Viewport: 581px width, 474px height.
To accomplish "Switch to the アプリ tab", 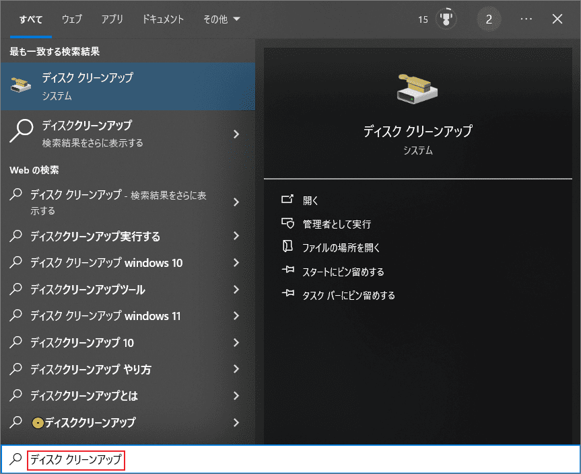I will click(x=112, y=19).
